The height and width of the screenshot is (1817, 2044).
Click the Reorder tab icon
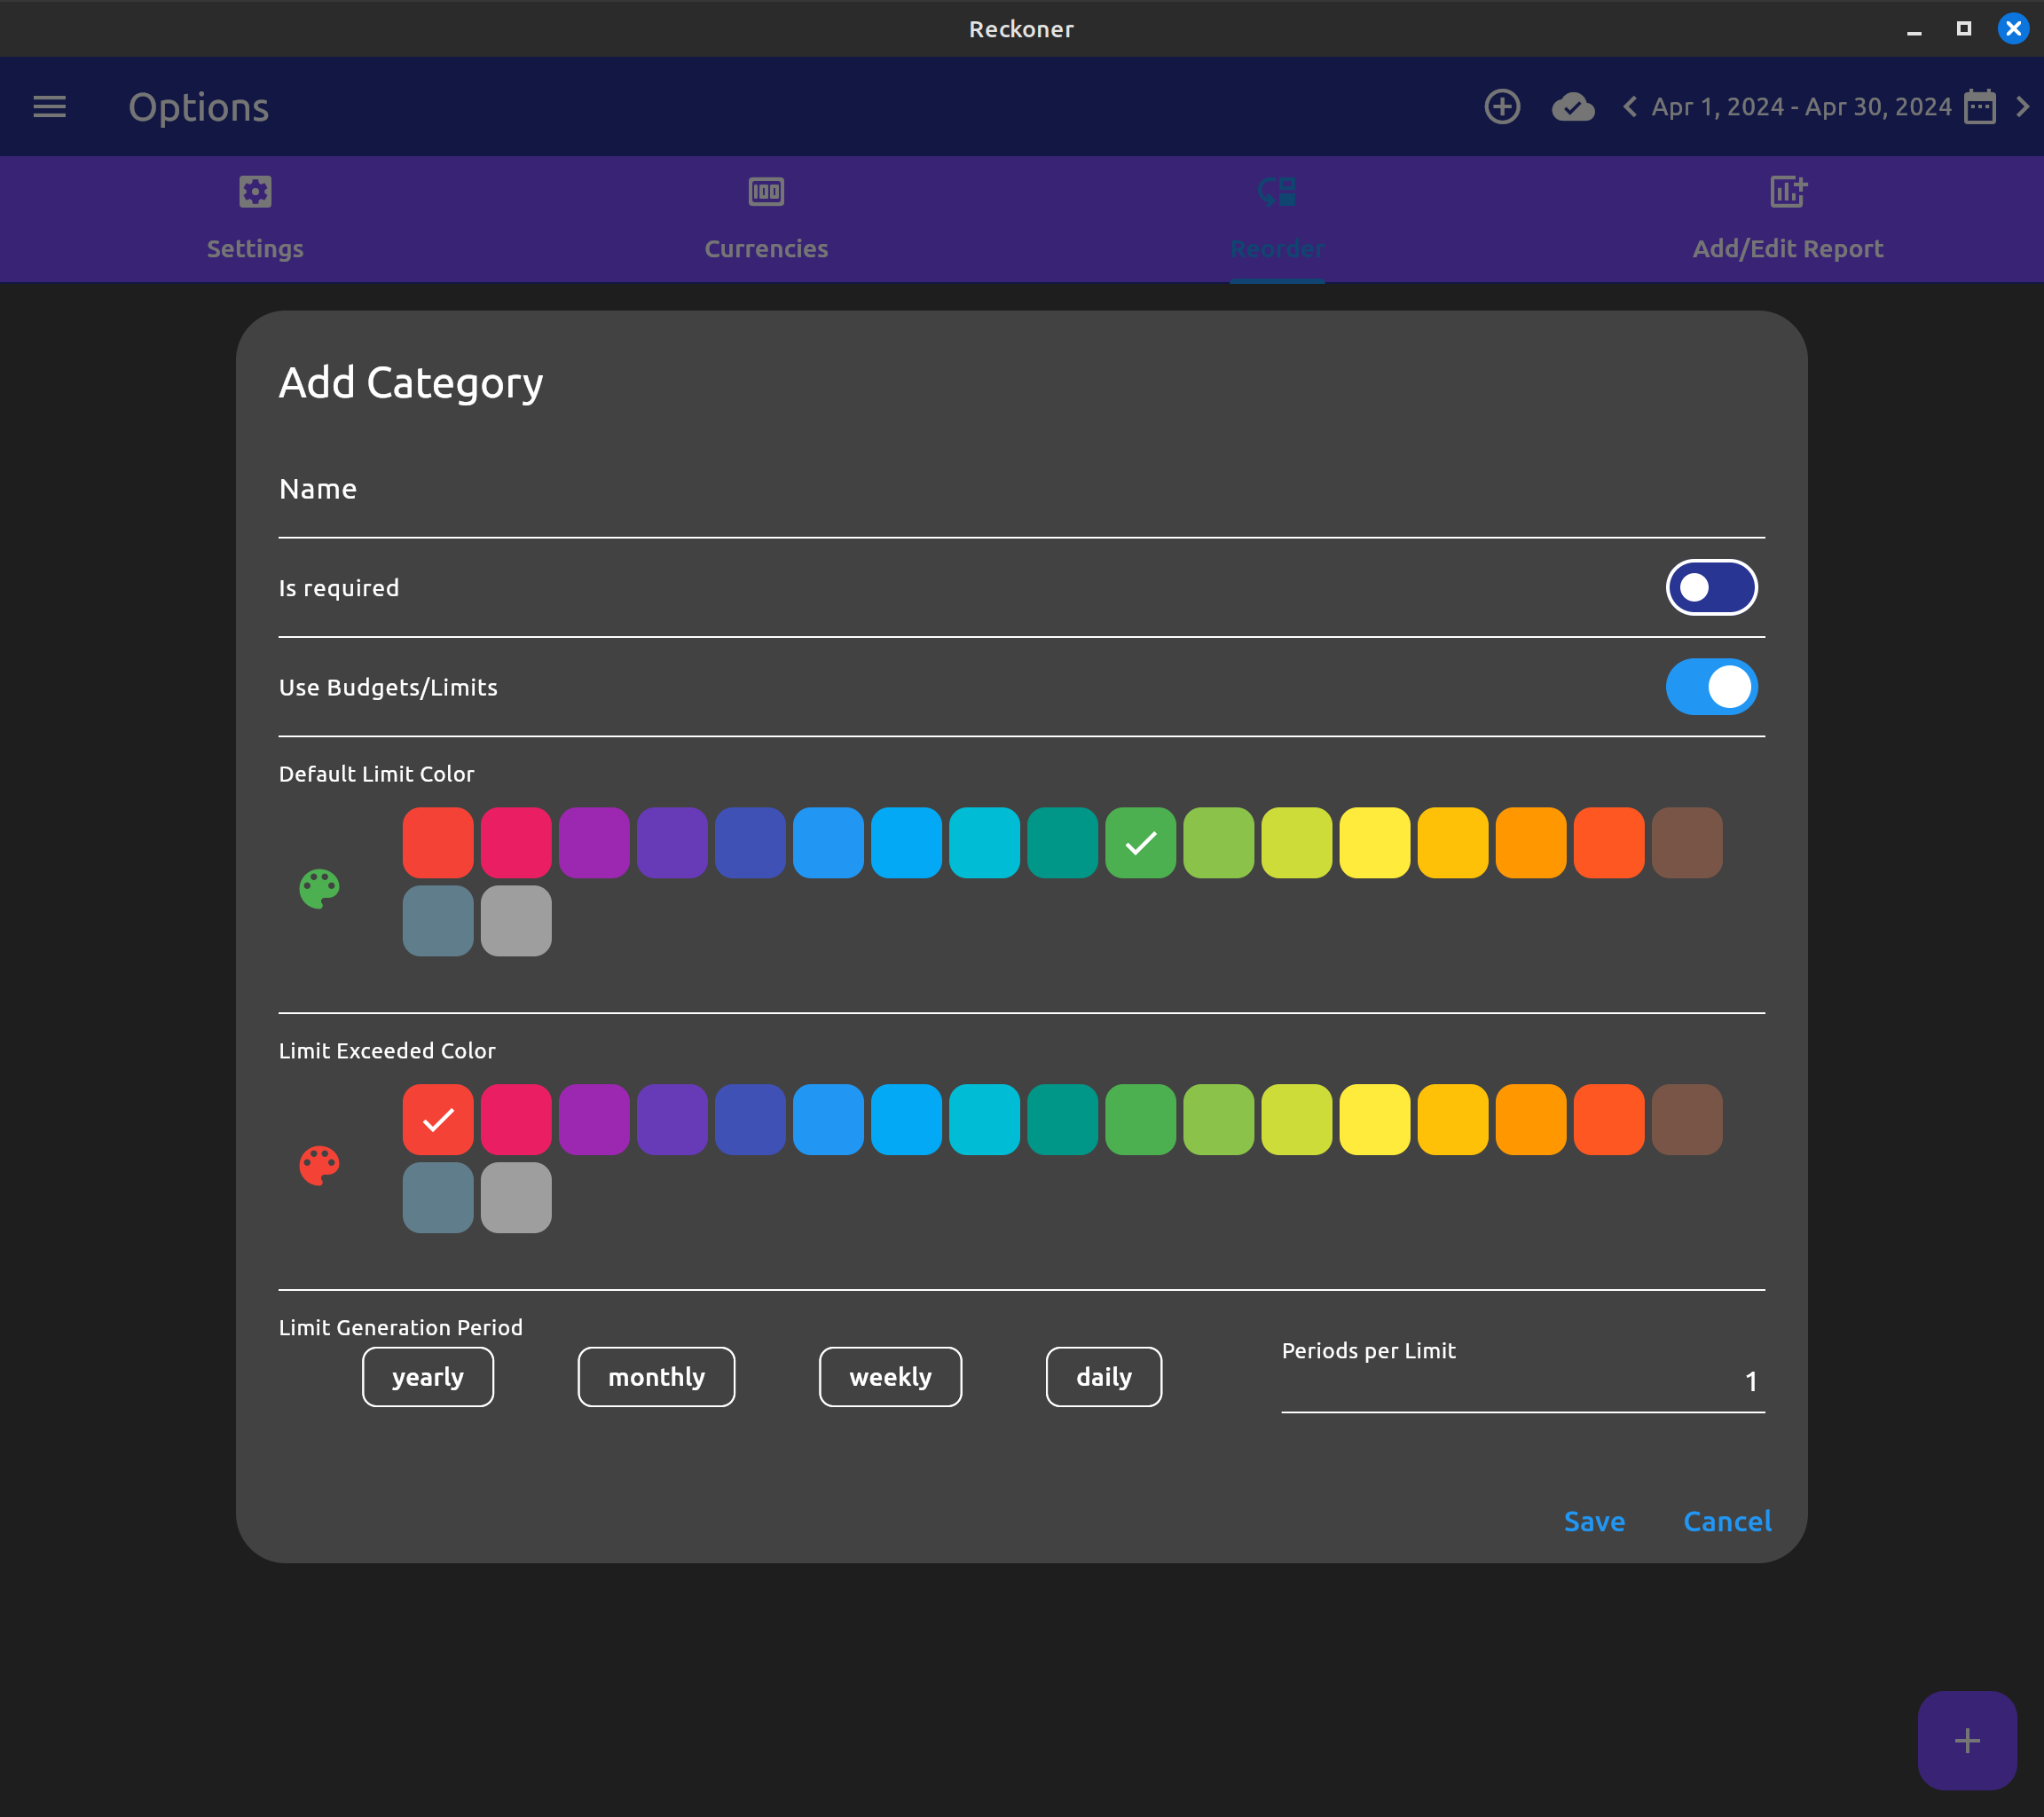[1277, 191]
